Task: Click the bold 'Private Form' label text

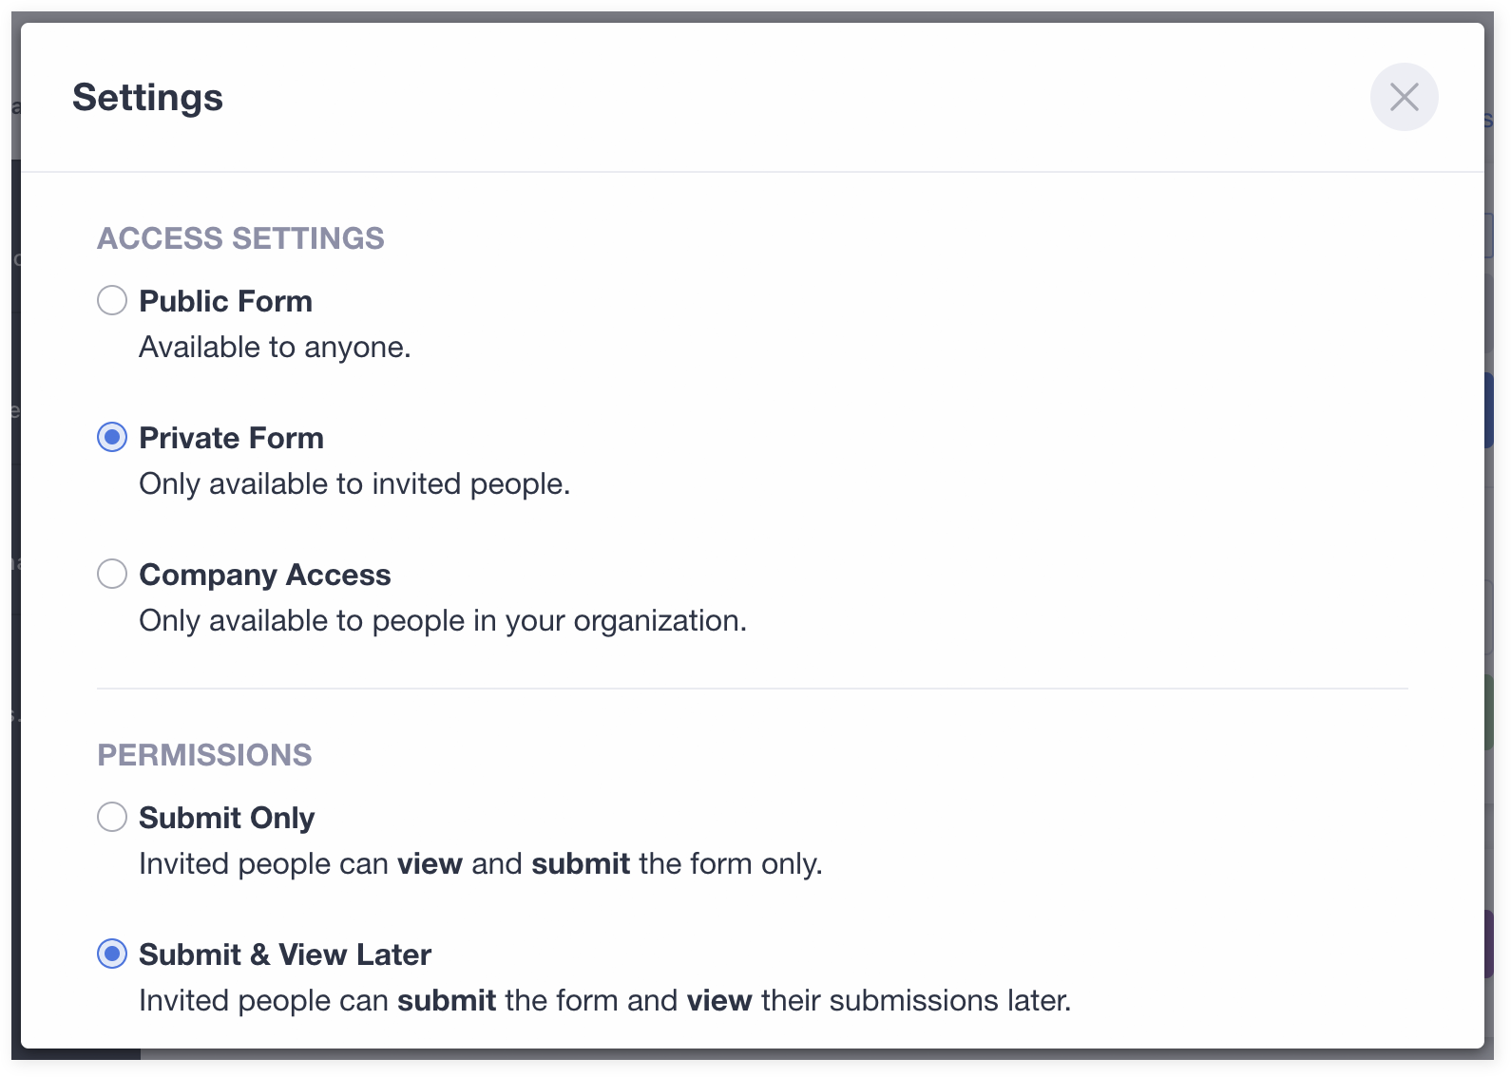Action: (231, 438)
